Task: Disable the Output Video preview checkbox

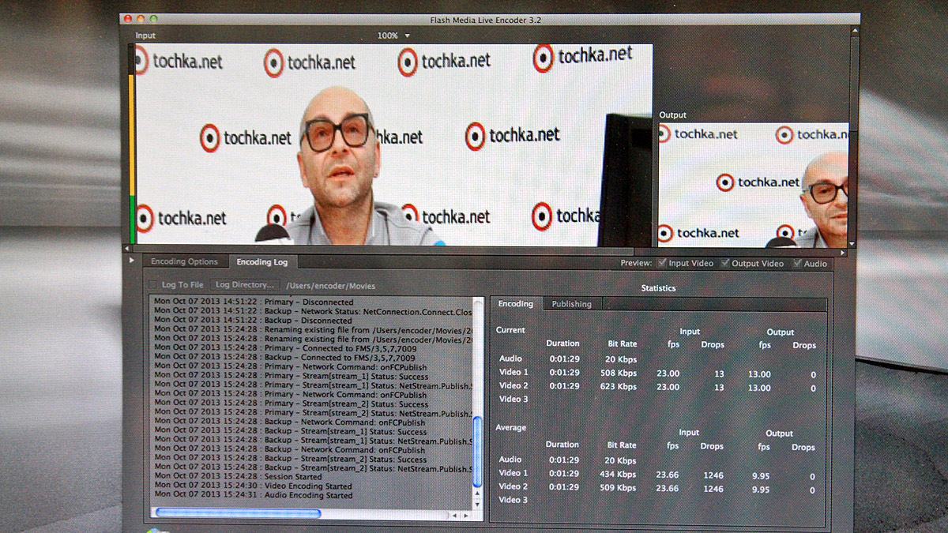Action: [726, 264]
